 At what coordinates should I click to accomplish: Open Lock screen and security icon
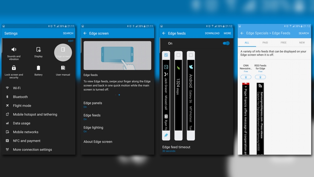pos(14,68)
